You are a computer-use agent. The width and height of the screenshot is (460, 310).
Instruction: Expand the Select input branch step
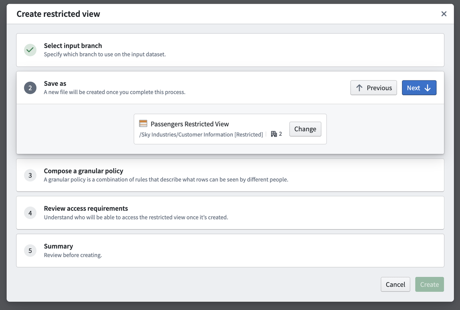point(230,50)
